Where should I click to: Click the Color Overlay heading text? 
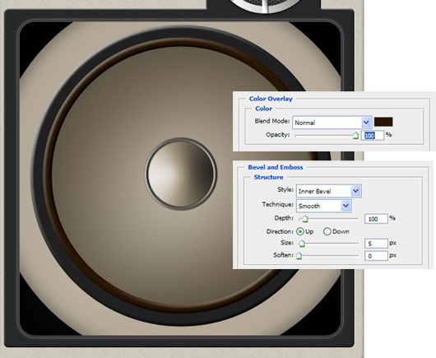coord(271,99)
